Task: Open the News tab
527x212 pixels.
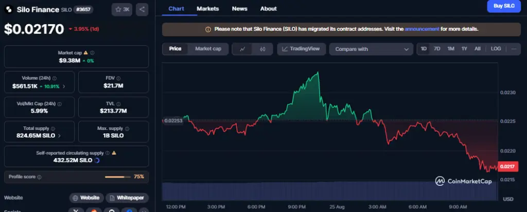Action: [240, 9]
